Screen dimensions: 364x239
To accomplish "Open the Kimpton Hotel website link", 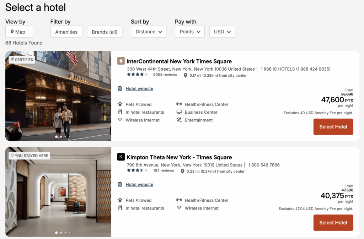I will tap(139, 184).
